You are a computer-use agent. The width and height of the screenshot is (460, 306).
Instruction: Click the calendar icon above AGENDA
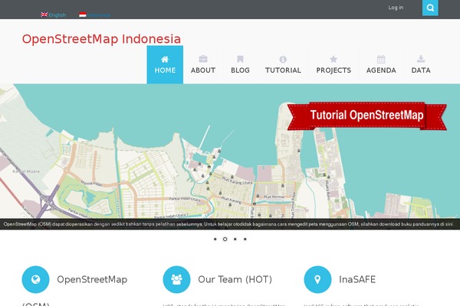pos(381,59)
